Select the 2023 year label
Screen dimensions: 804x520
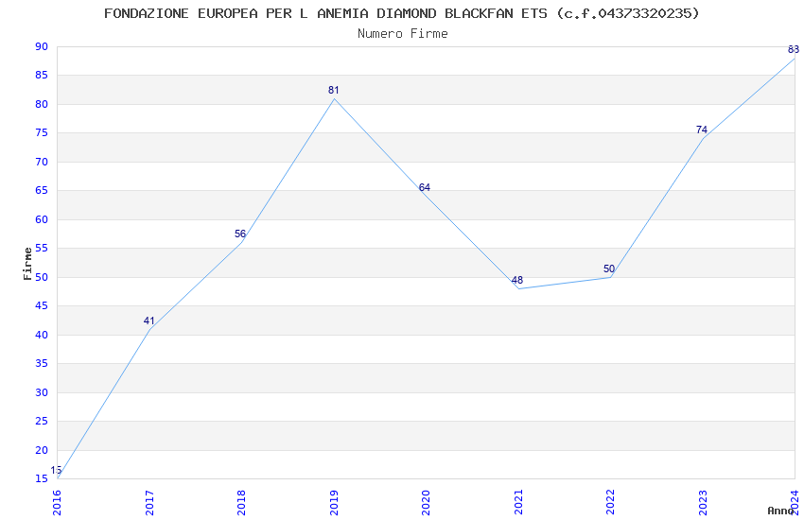703,502
